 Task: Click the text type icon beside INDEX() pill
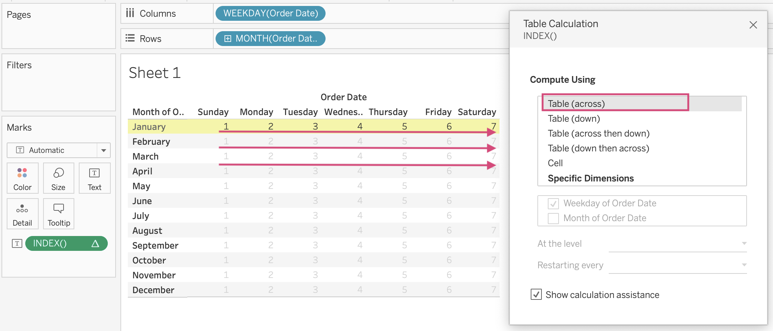(17, 243)
